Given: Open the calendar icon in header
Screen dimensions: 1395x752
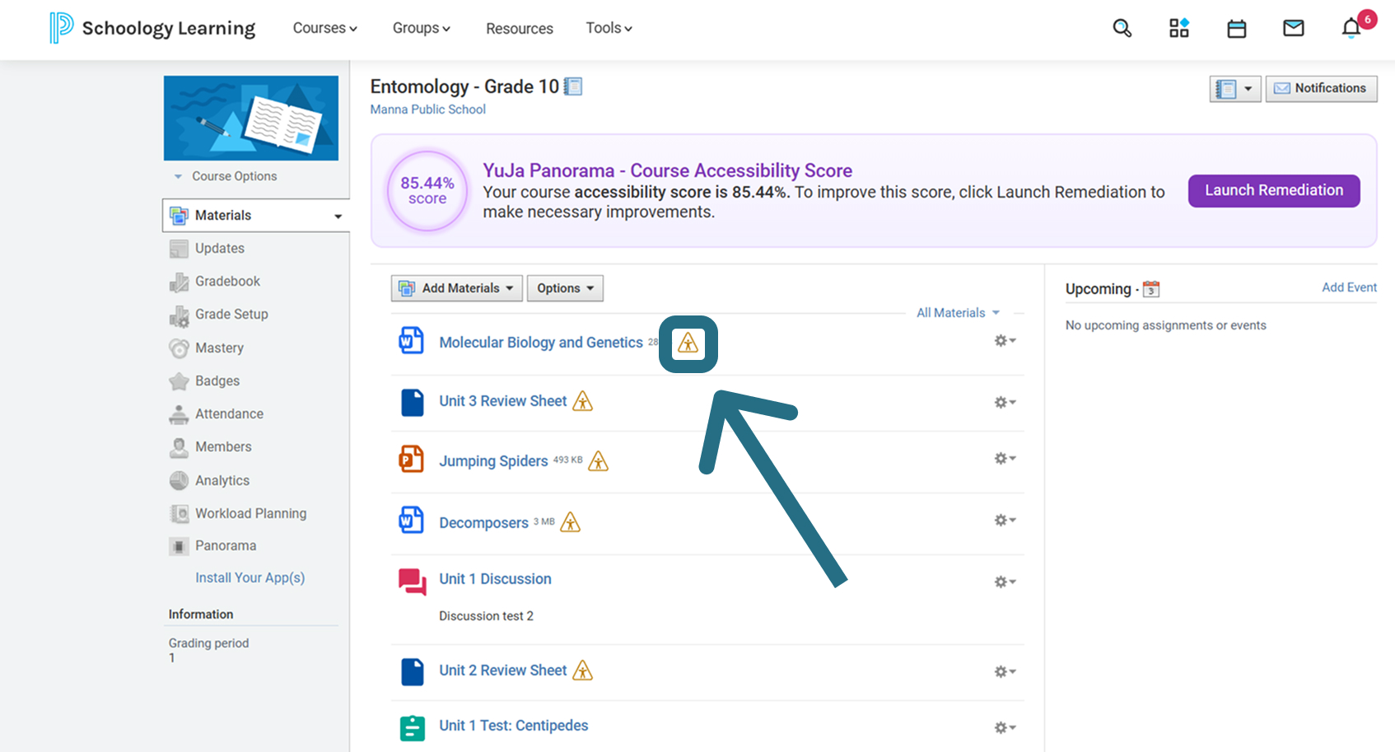Looking at the screenshot, I should [1237, 29].
